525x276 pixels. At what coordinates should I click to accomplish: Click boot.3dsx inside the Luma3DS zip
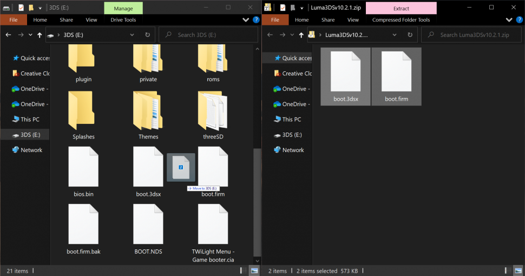345,75
